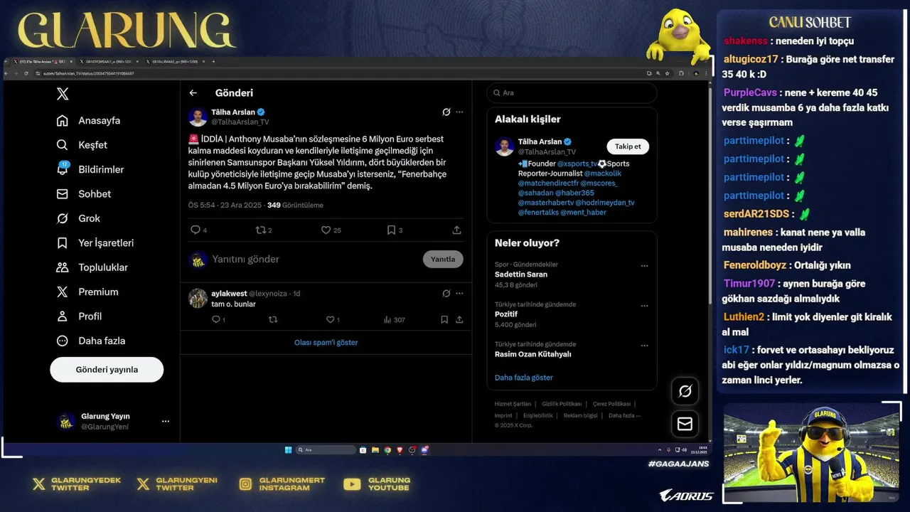
Task: Bookmark the post with 3 bookmarks
Action: pyautogui.click(x=395, y=230)
